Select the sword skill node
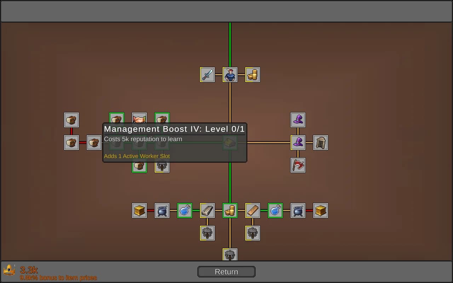 tap(207, 75)
